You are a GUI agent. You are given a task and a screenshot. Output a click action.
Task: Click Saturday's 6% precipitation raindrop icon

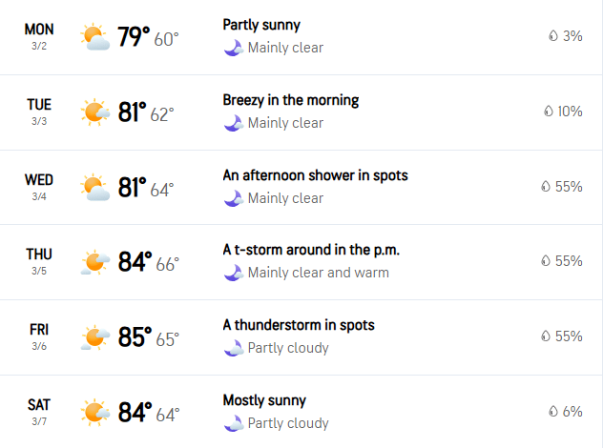tap(552, 412)
